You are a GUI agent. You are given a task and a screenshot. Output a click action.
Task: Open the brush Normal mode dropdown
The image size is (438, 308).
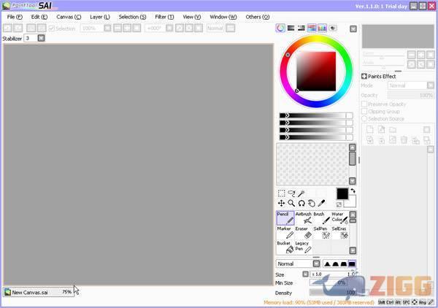tap(316, 263)
